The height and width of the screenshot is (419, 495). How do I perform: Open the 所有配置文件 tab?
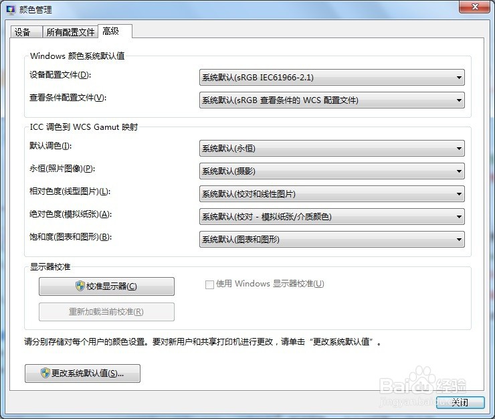70,32
